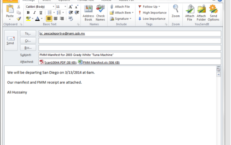Expand bullet style options arrow

click(x=54, y=12)
